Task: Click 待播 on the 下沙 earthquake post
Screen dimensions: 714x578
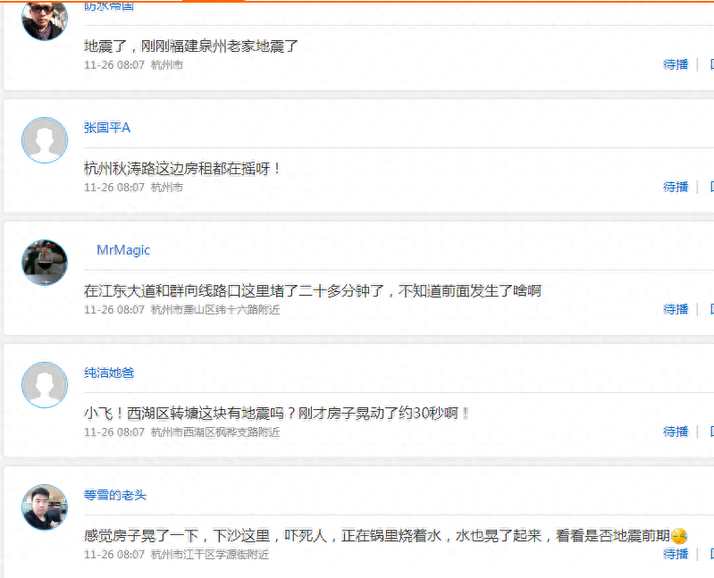Action: pos(676,554)
